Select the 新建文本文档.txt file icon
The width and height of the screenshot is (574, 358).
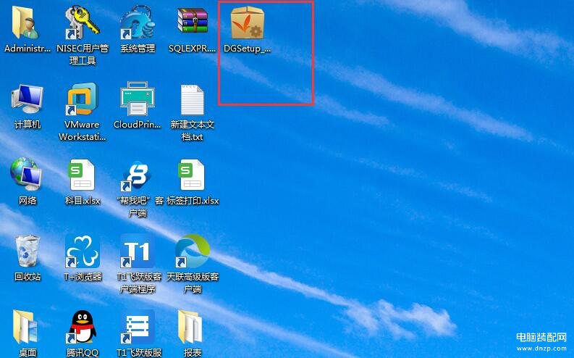coord(193,100)
